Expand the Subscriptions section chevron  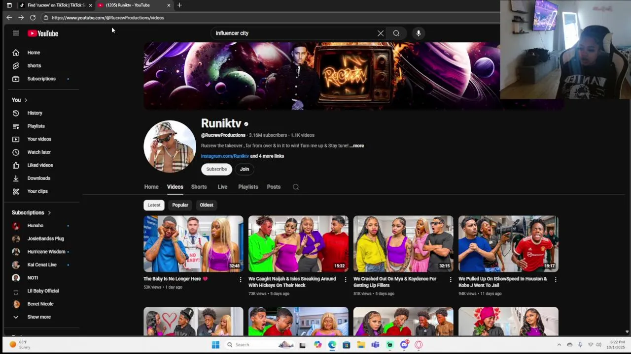[49, 213]
